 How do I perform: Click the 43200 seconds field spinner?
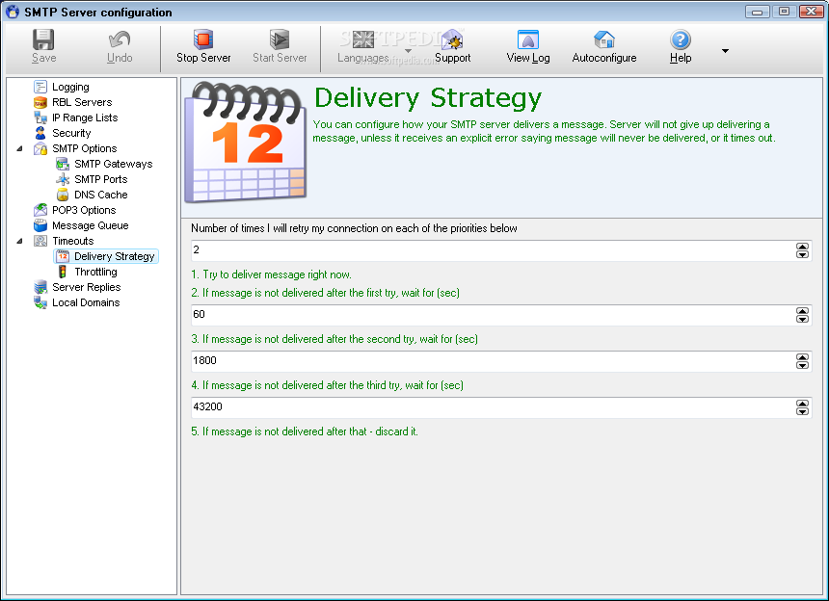pyautogui.click(x=802, y=407)
